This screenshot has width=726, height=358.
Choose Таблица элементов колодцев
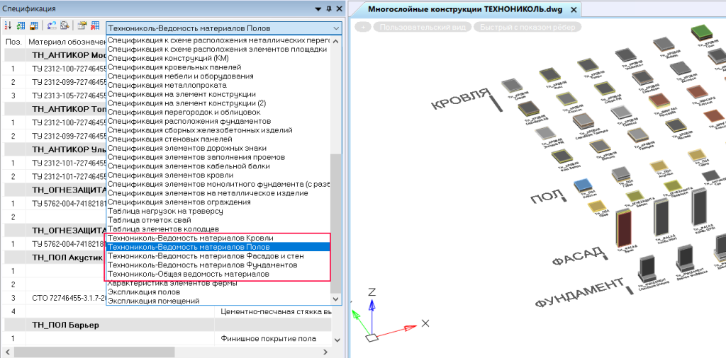pos(218,229)
